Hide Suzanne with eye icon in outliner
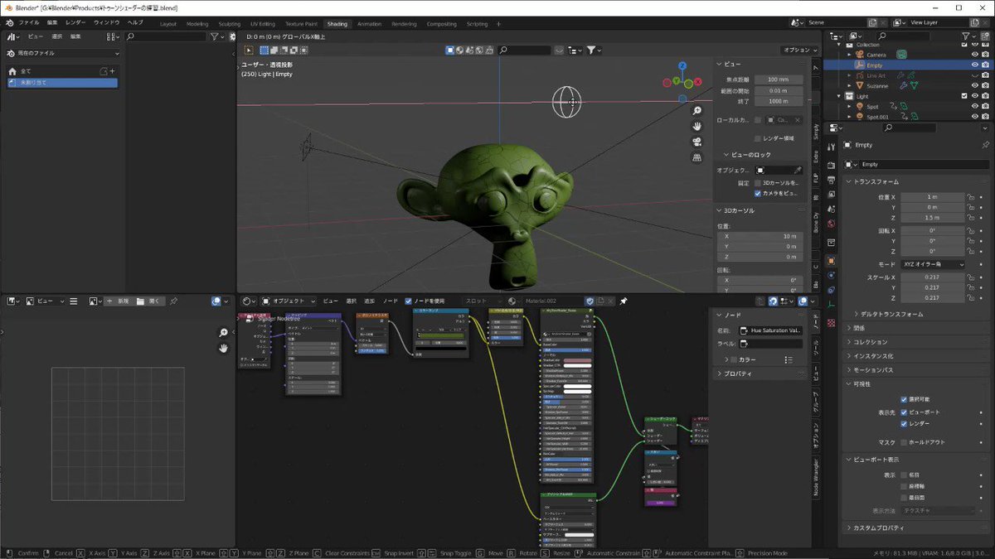The width and height of the screenshot is (995, 559). 975,85
